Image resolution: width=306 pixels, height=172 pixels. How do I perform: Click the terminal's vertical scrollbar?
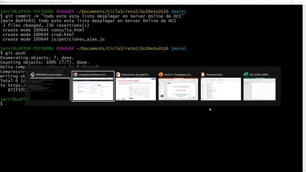(304, 88)
